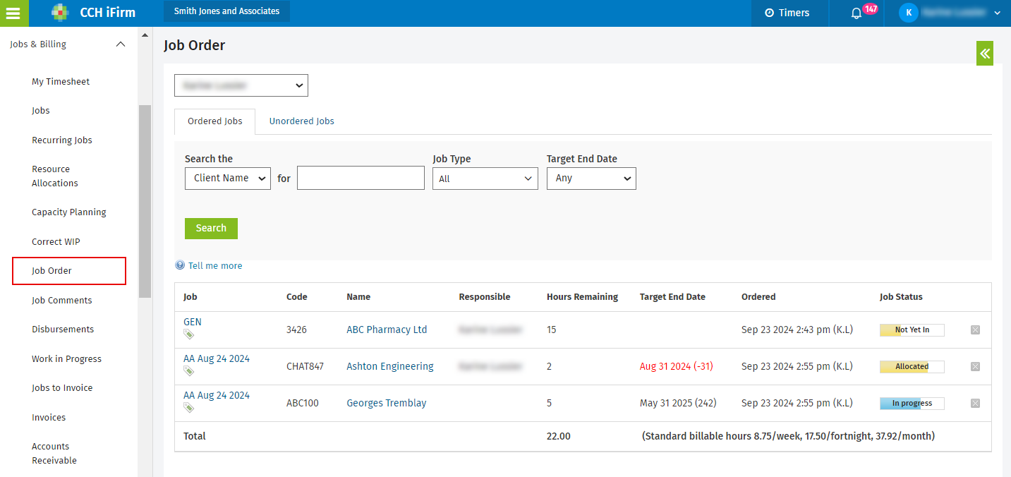Click the code 3426

(296, 330)
